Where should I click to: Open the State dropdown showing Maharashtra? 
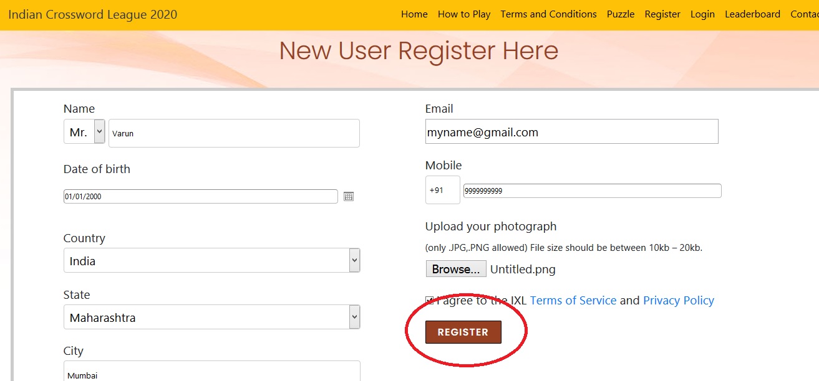(x=211, y=317)
